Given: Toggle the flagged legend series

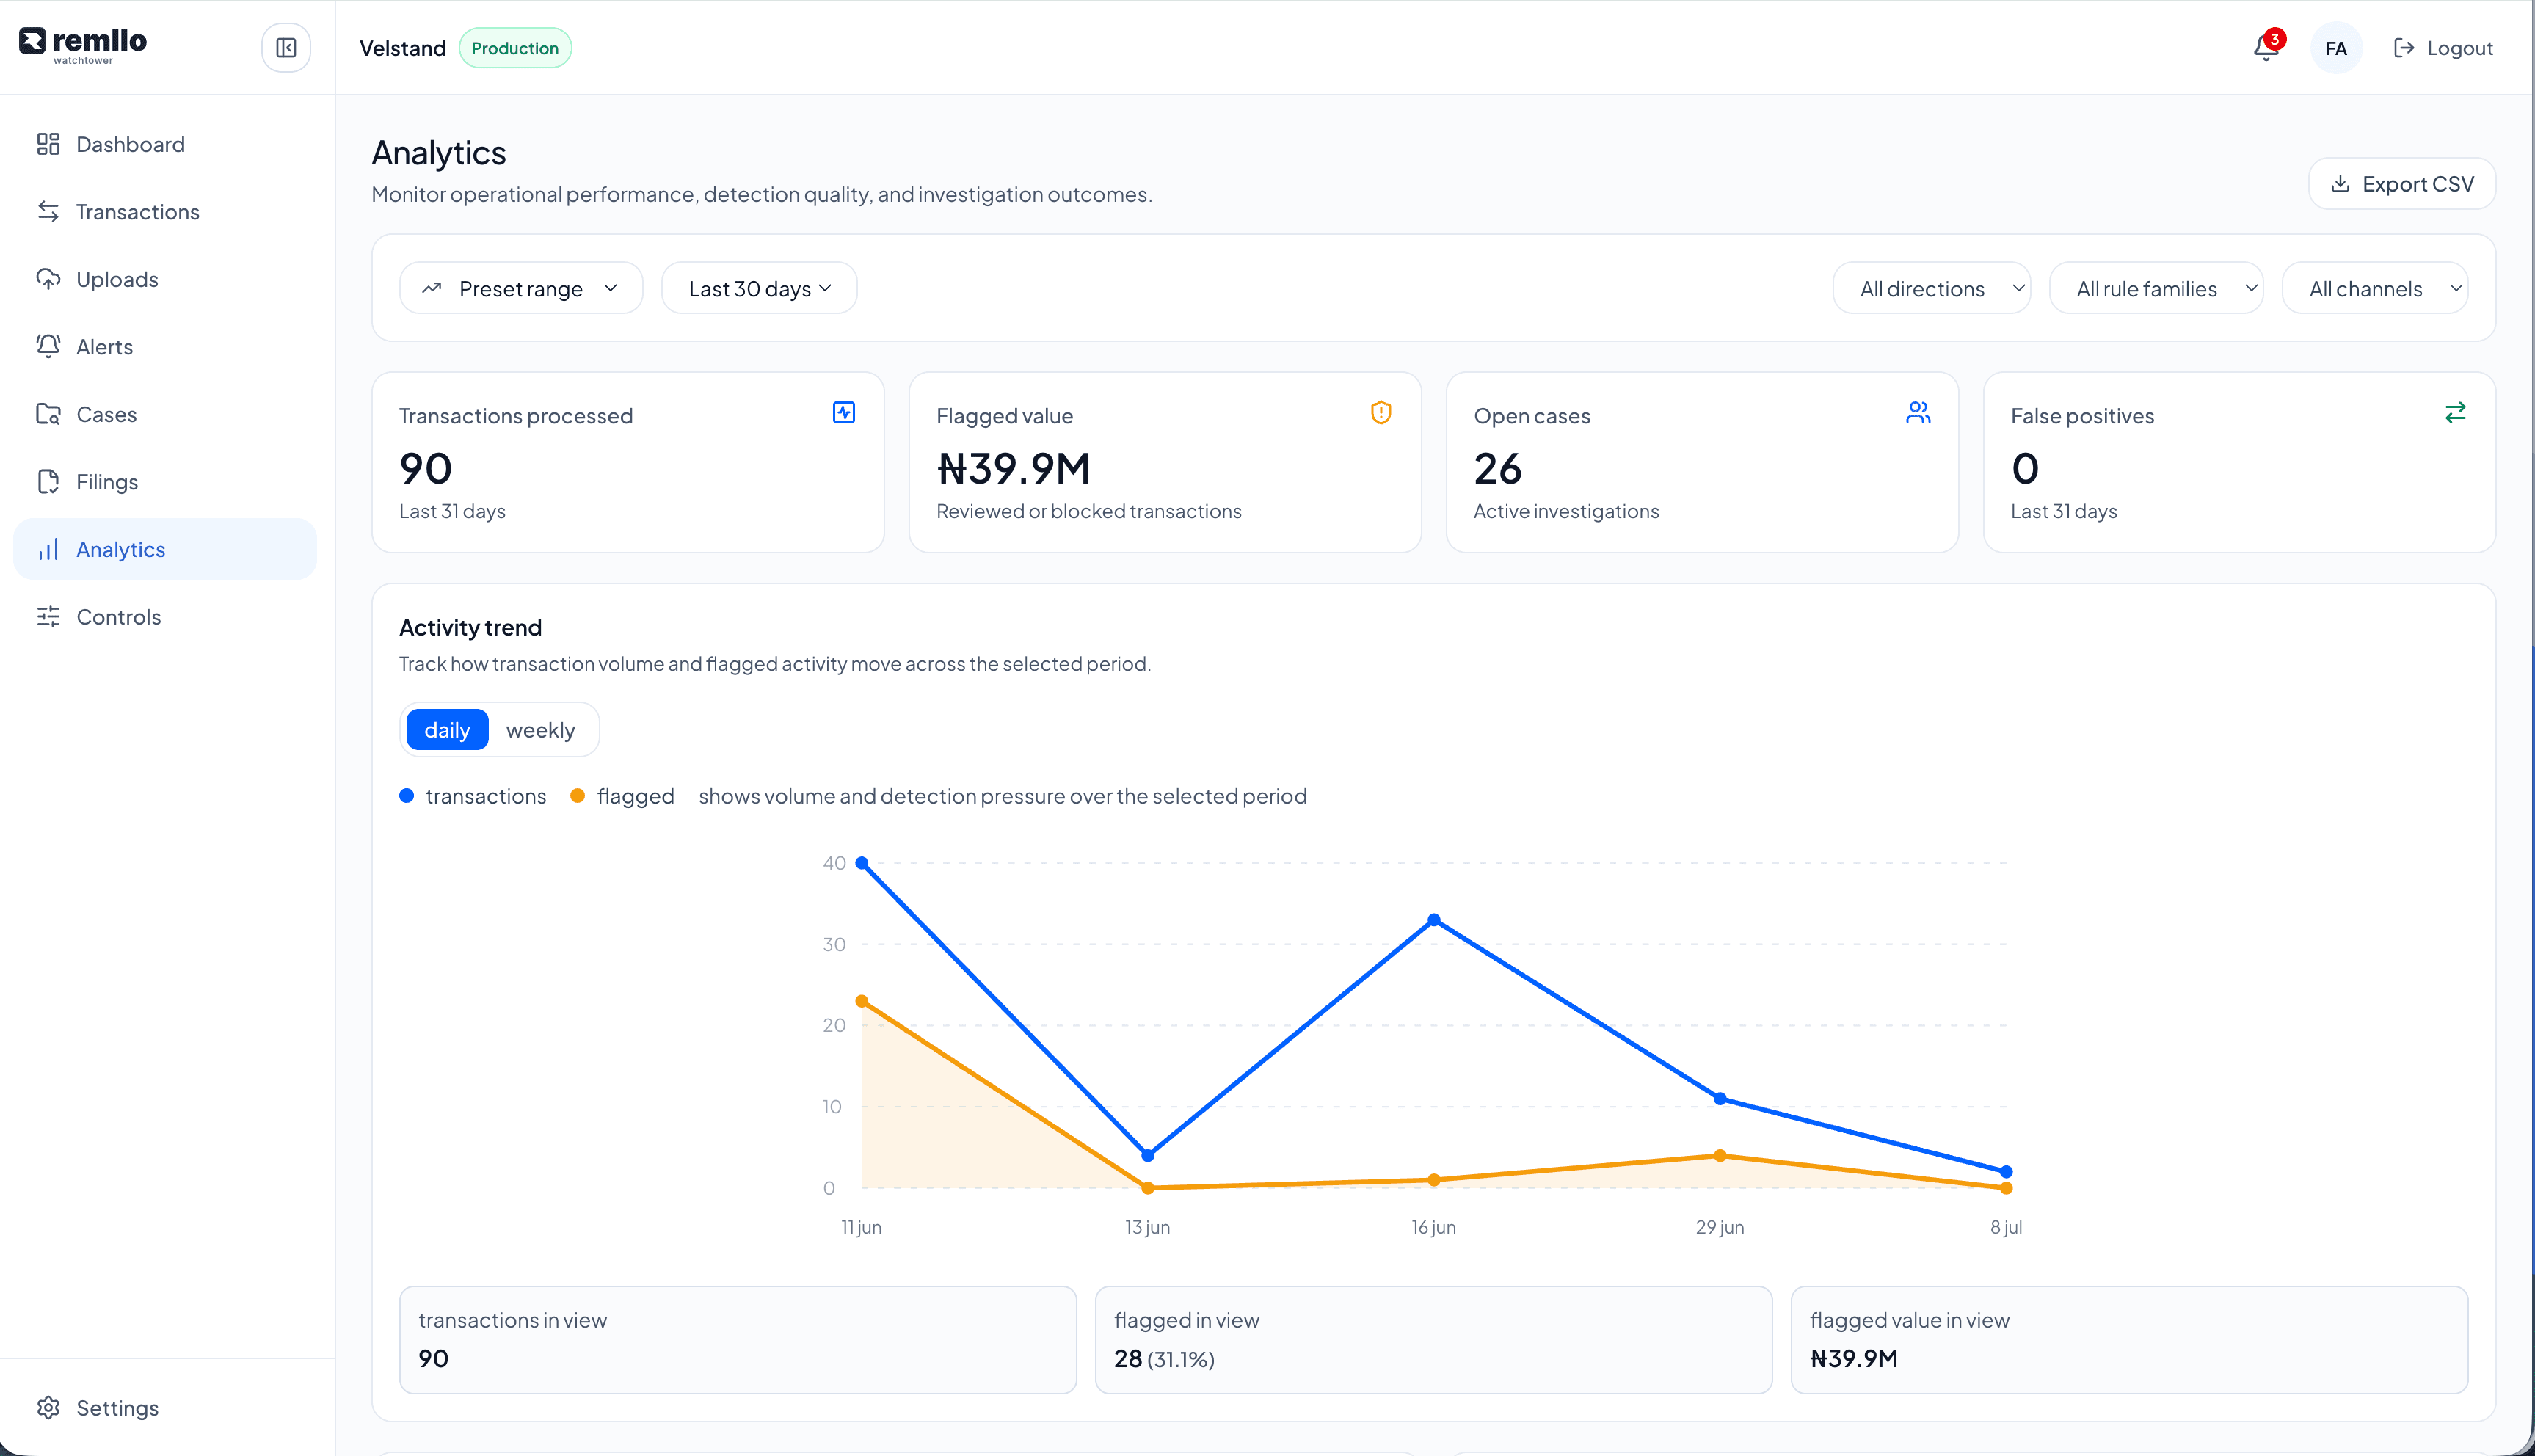Looking at the screenshot, I should pos(622,796).
